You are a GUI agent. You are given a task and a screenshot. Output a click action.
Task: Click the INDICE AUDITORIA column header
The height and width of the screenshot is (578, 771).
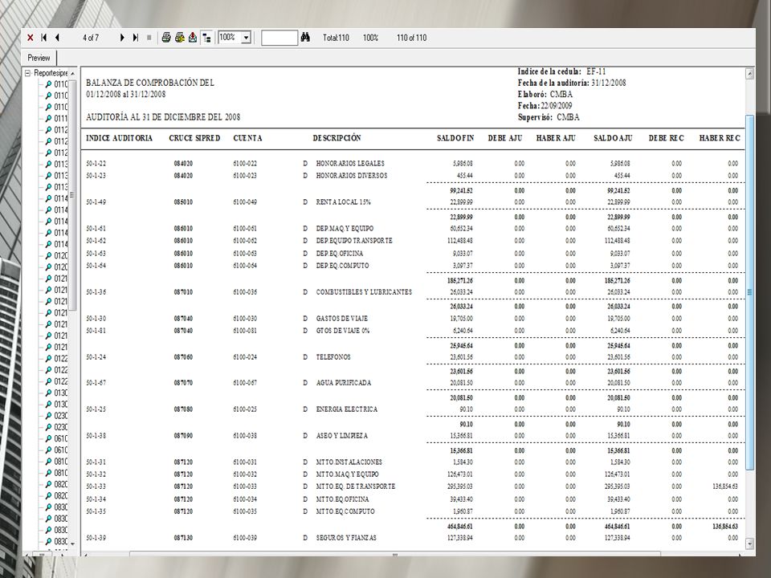(119, 138)
